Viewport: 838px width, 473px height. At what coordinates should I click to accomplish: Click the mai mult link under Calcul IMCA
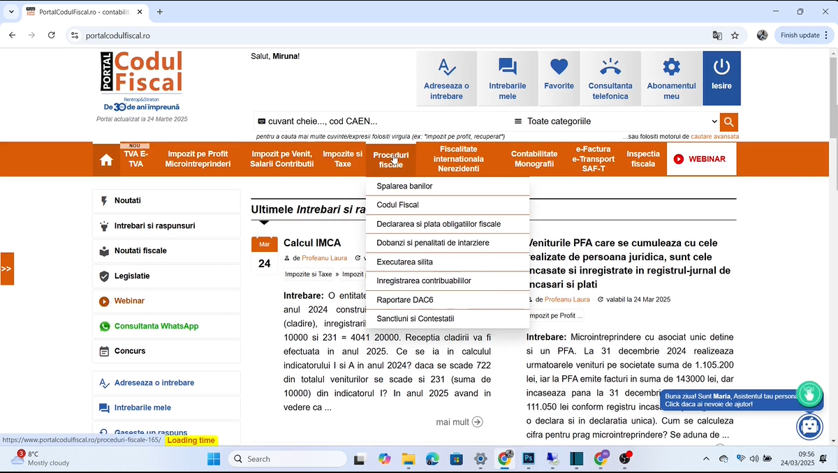tap(459, 422)
